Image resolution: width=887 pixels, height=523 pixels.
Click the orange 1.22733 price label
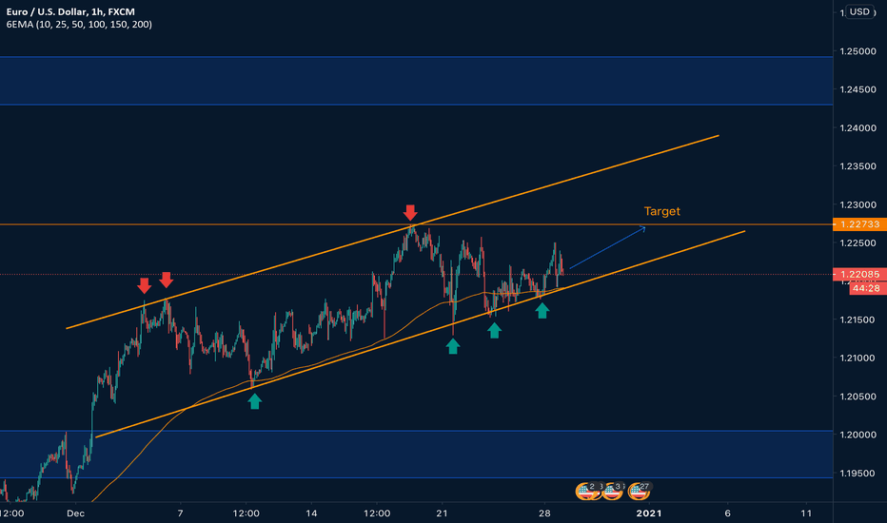coord(859,224)
